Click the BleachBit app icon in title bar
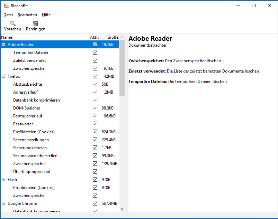 [x=6, y=6]
